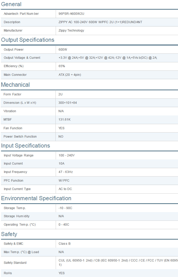Viewport: 178px width, 277px height.
Task: Click the General section heading
Action: 11,4
